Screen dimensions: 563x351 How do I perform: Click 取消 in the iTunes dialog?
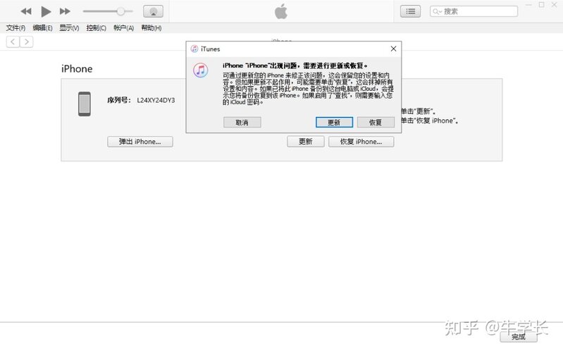[242, 122]
